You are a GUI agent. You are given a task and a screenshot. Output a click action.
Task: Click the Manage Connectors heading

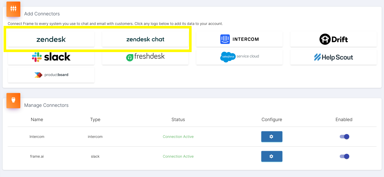point(46,105)
